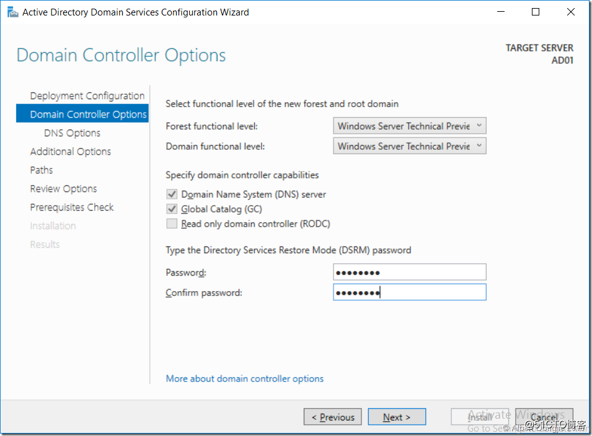Click the 'TARGET SERVER' label
The height and width of the screenshot is (436, 592).
tap(539, 48)
